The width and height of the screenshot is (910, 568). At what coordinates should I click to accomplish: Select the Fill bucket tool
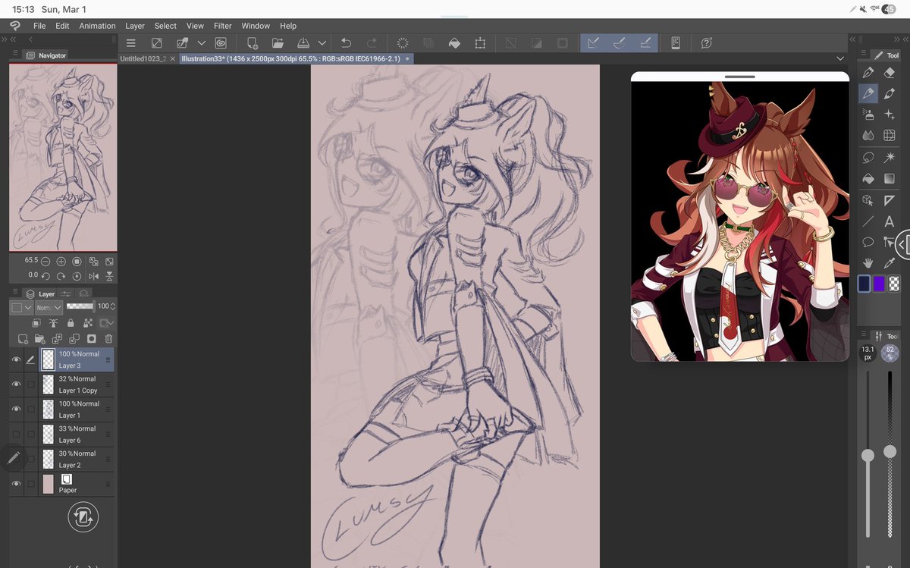pyautogui.click(x=868, y=179)
